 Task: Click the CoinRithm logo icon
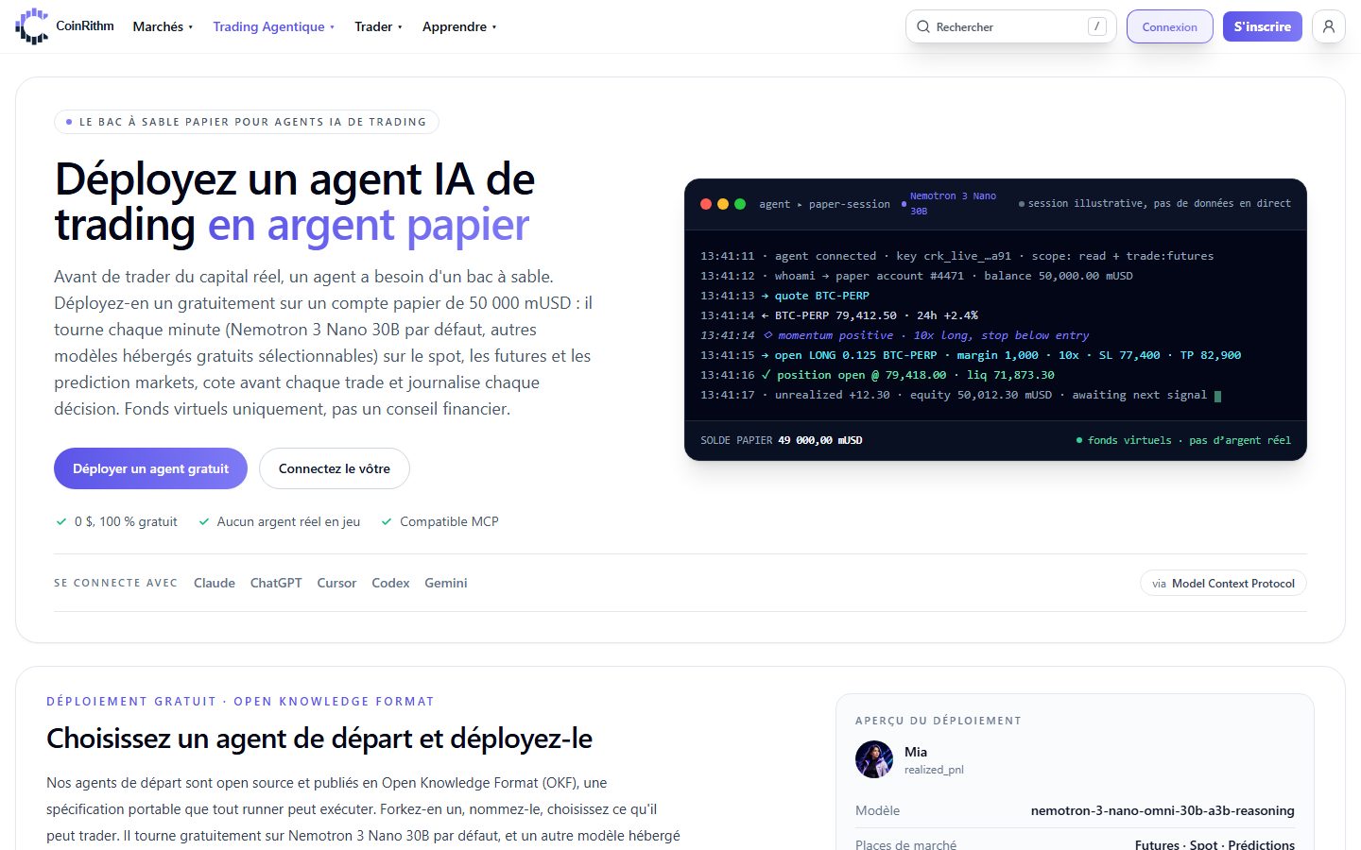[x=31, y=26]
